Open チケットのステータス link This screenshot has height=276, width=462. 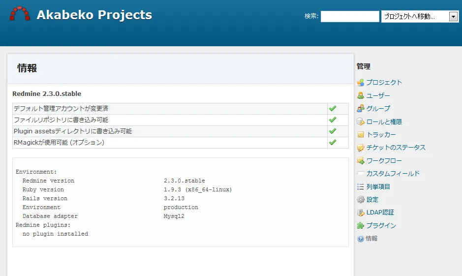coord(396,148)
